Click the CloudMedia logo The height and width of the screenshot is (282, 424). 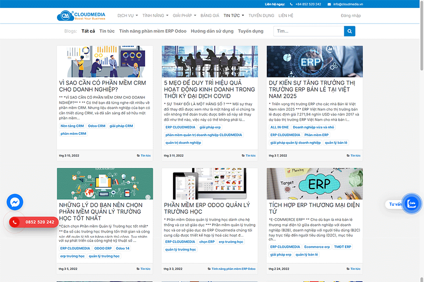pos(81,16)
